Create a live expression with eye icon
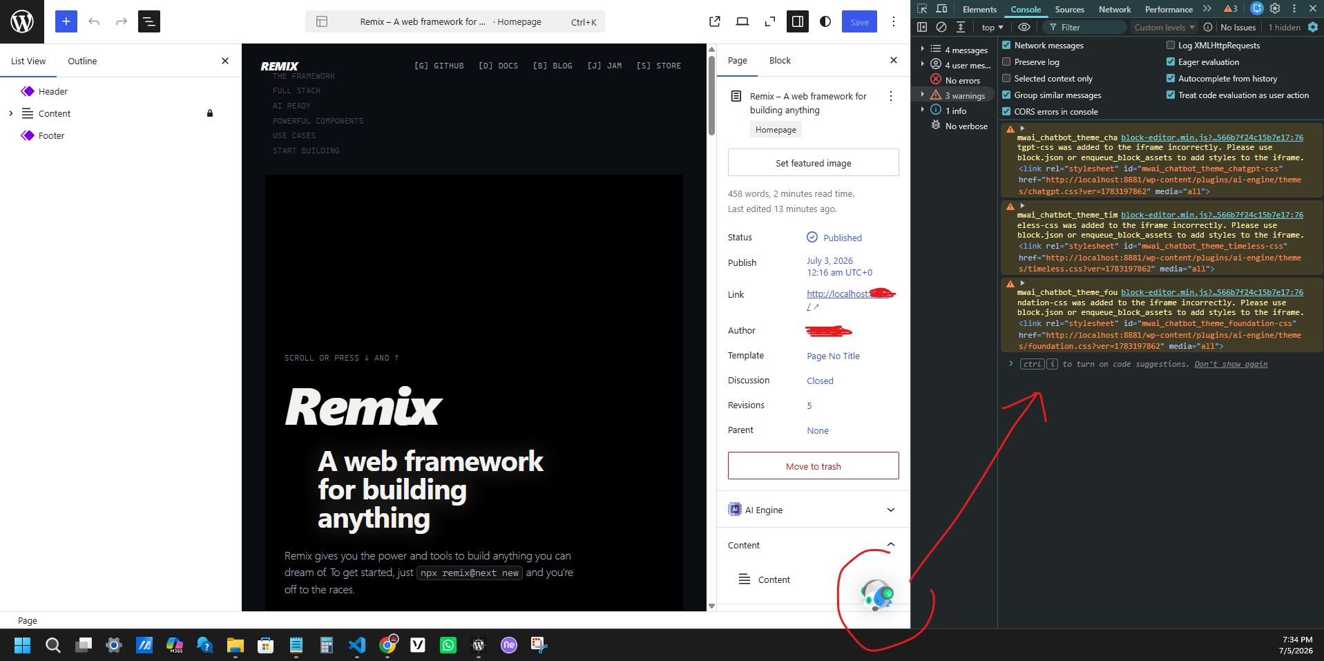 point(1024,27)
